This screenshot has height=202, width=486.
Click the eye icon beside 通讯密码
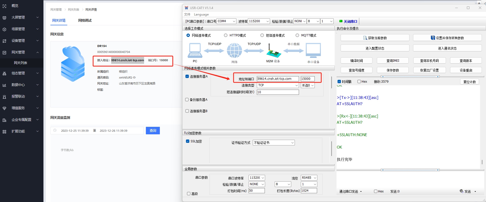[x=134, y=77]
